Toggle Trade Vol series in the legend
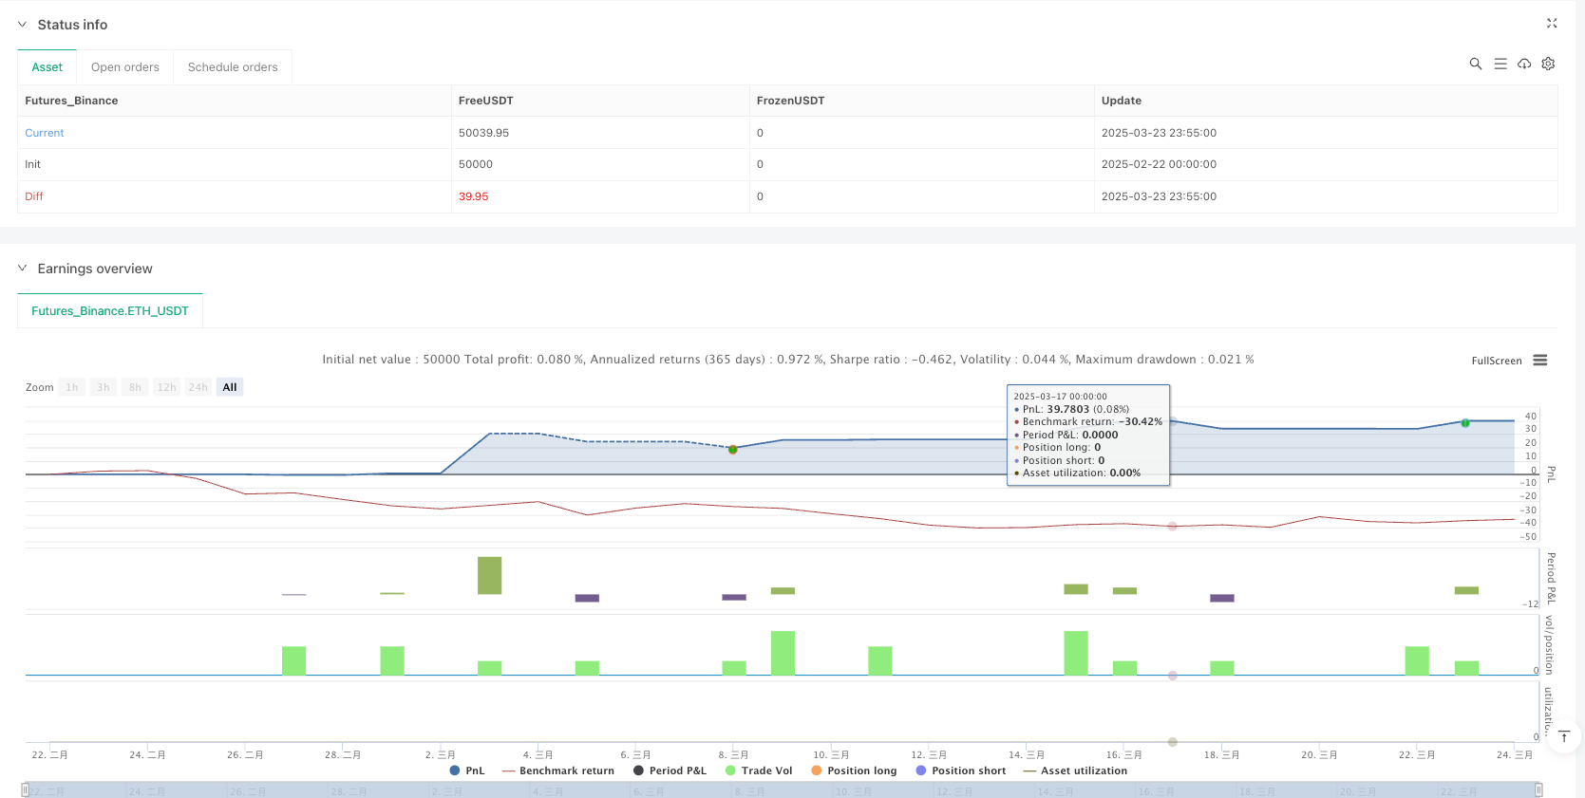Screen dimensions: 1585x798 (759, 770)
